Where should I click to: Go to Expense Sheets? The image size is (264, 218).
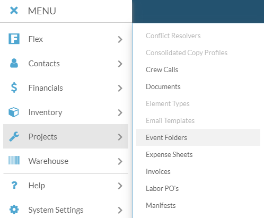click(169, 154)
